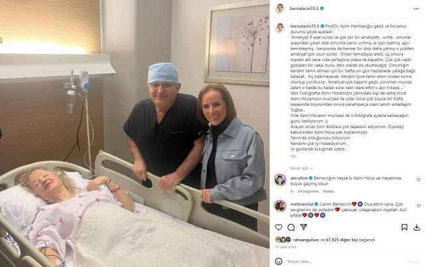
Task: Open the rahsangulsan profile from the likes
Action: pos(305,240)
